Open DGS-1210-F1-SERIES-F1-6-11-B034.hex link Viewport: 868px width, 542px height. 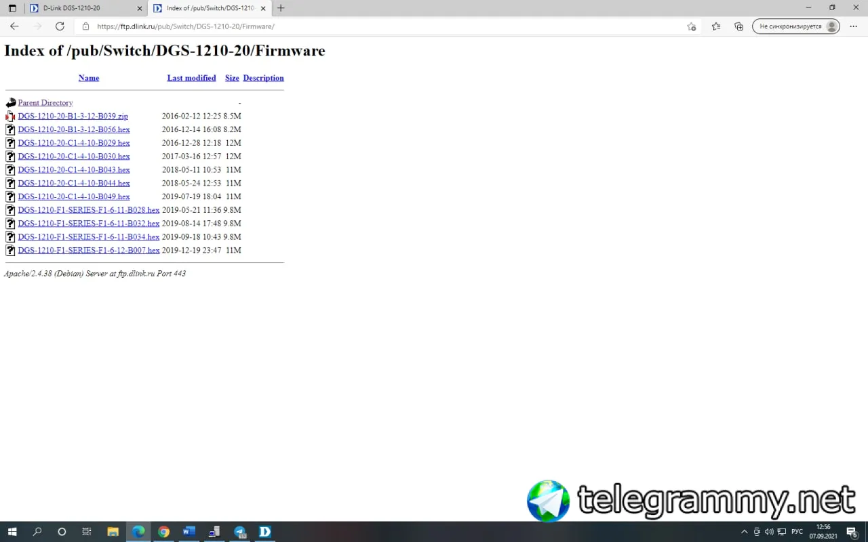tap(89, 237)
